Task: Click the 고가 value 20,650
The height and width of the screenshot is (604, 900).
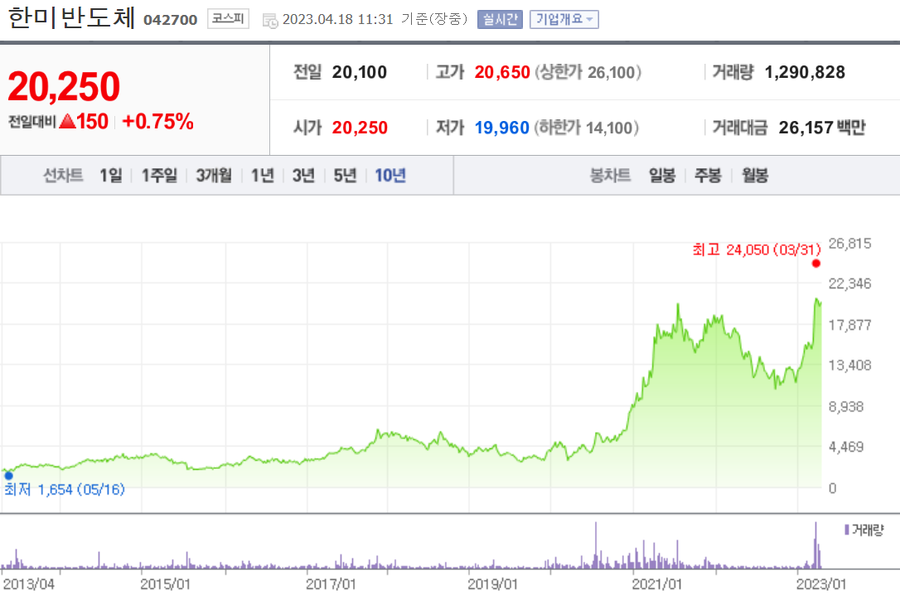Action: tap(502, 72)
